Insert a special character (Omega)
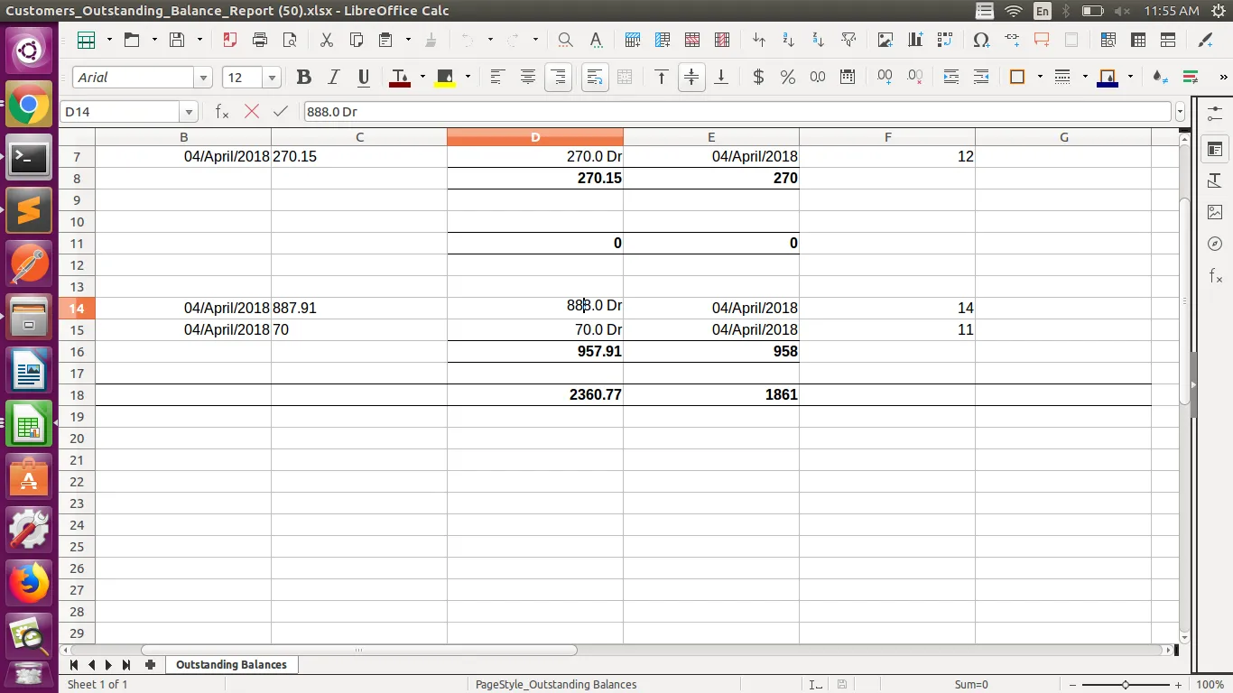 (981, 40)
